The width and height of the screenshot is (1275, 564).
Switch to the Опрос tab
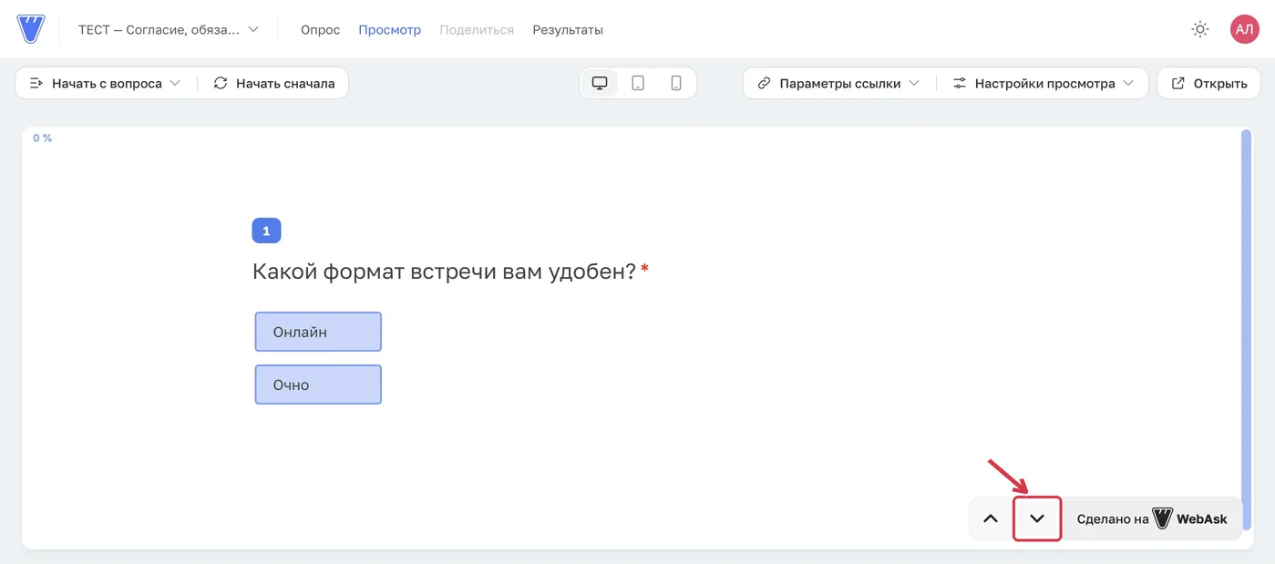[320, 30]
